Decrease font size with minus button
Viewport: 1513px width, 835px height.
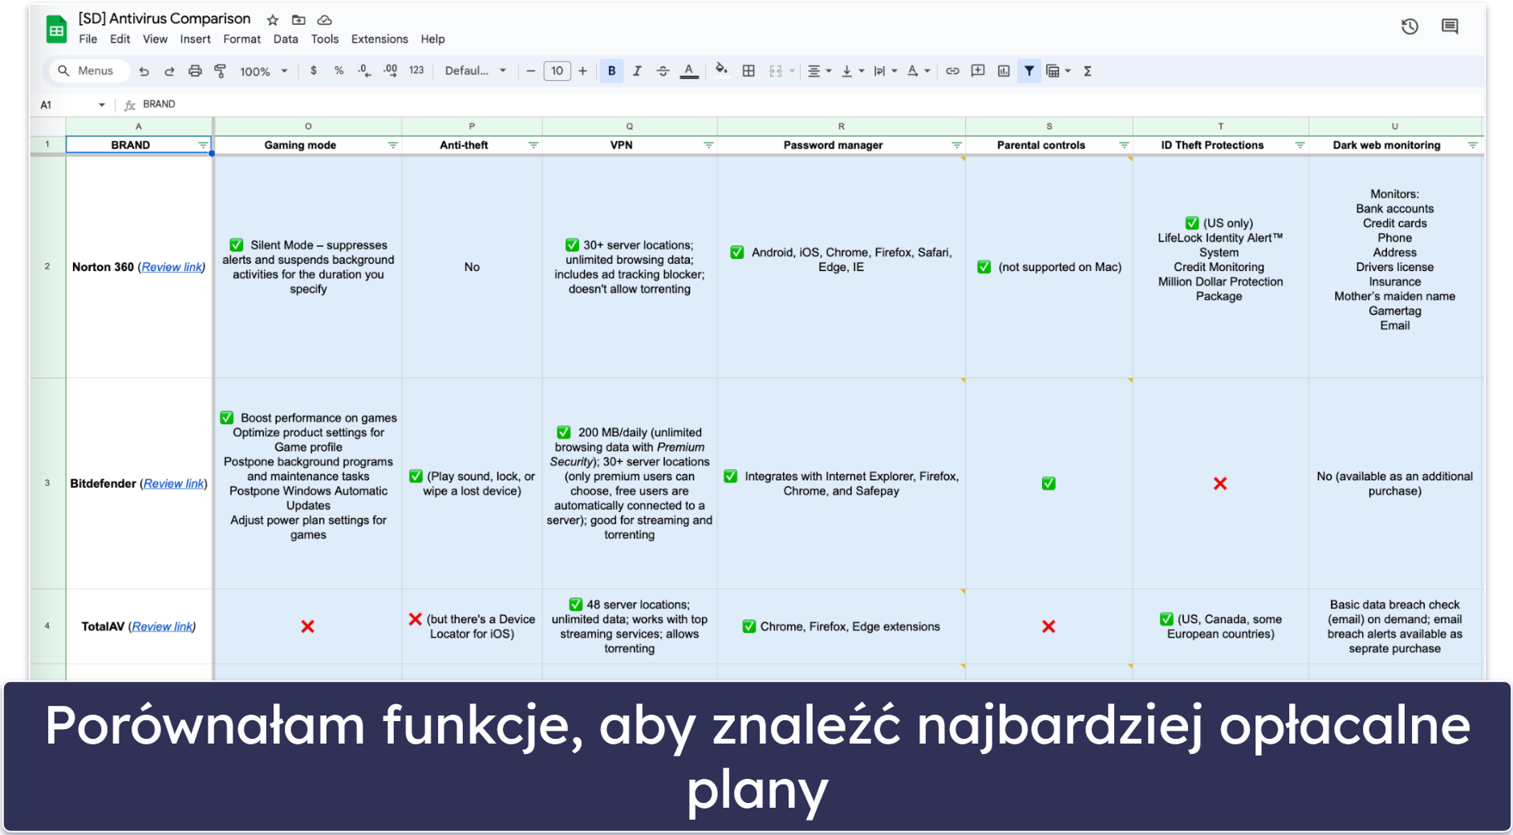(x=530, y=71)
